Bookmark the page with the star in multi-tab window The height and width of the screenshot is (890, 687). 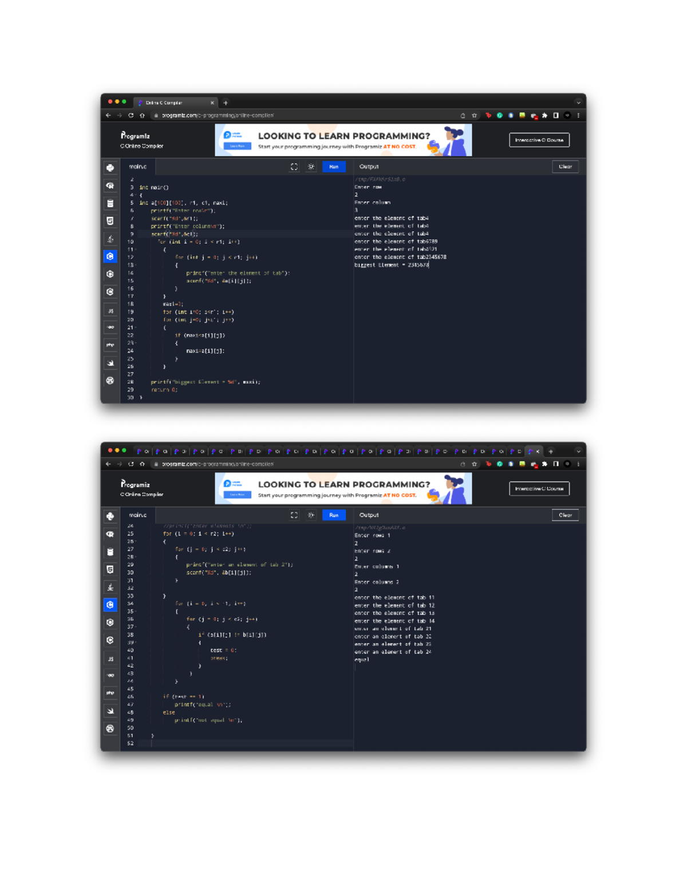tap(474, 464)
